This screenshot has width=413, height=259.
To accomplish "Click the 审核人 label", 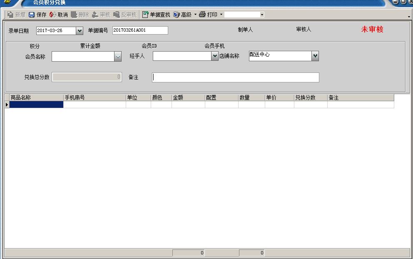I will (x=304, y=29).
